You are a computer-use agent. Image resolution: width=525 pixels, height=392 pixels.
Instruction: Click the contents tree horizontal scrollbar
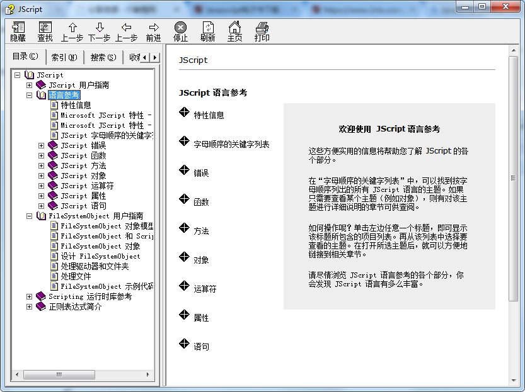click(x=82, y=376)
